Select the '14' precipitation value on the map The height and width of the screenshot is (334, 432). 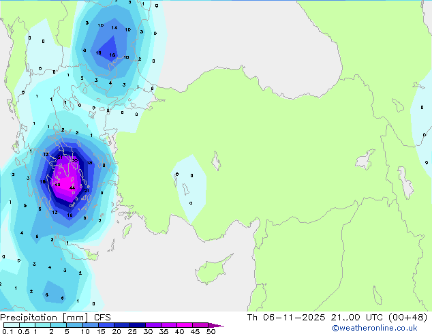coord(114,27)
